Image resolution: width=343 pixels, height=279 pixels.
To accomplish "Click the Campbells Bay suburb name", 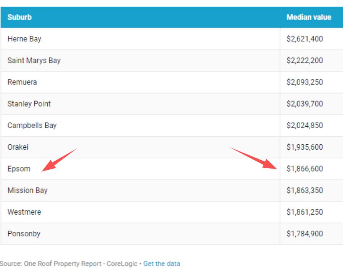I will 32,126.
